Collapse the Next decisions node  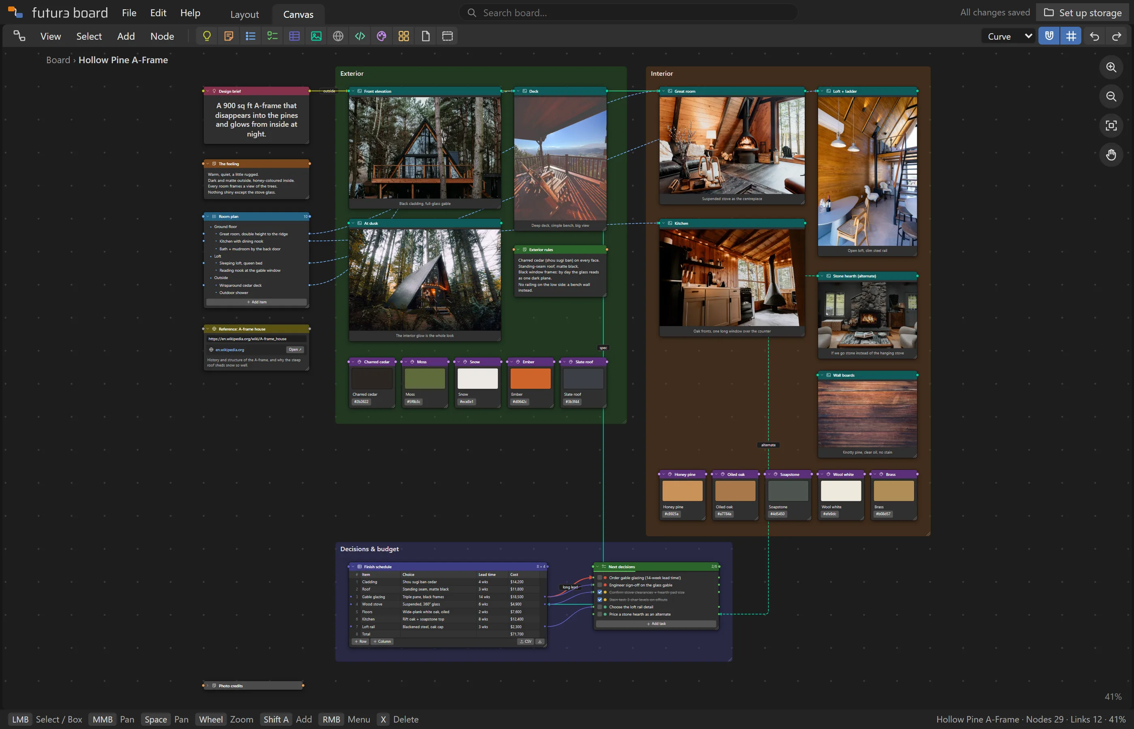click(x=597, y=567)
